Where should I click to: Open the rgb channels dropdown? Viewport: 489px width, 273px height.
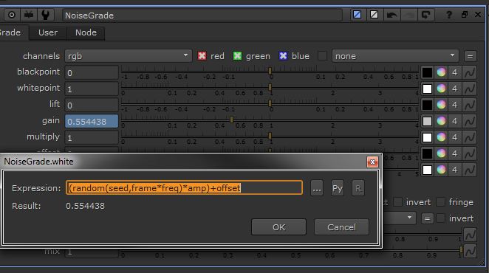click(x=129, y=56)
